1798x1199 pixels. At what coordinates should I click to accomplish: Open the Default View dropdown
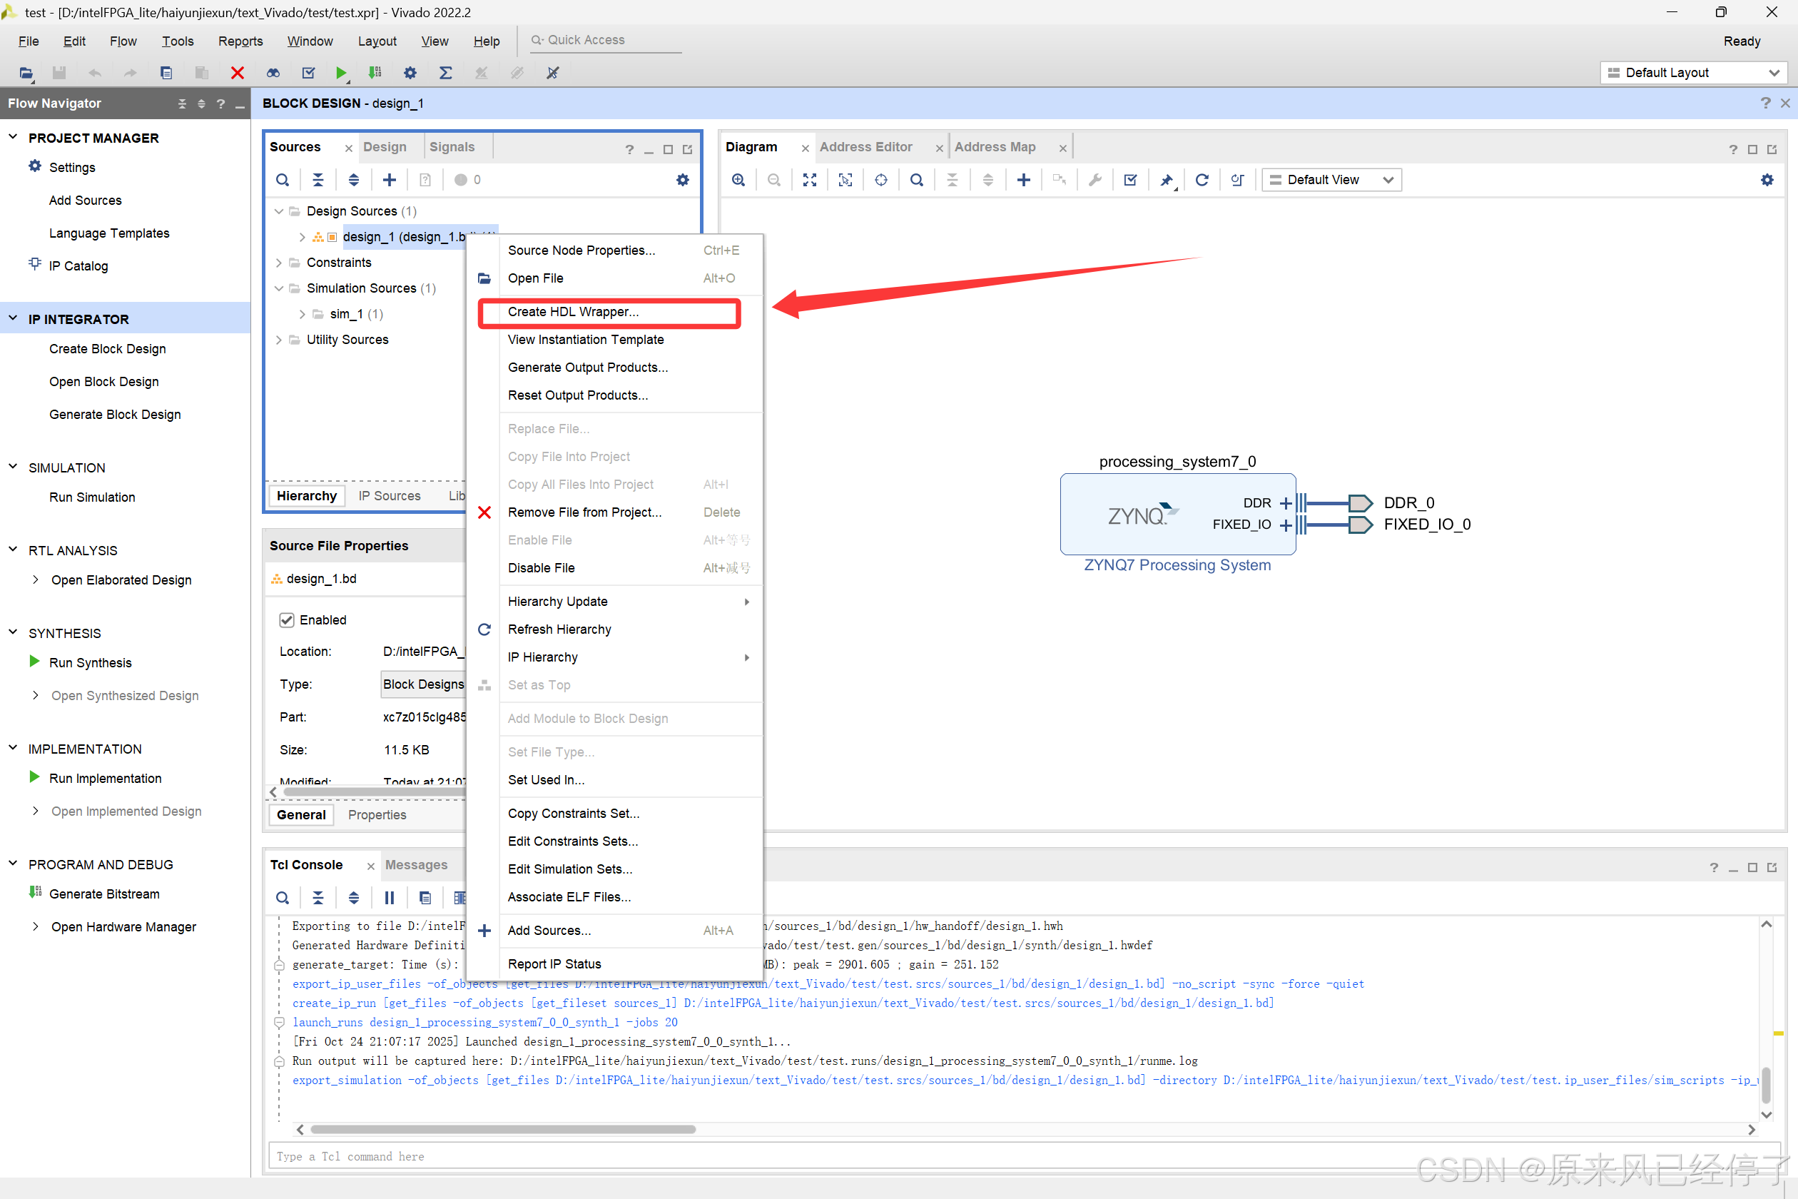point(1331,180)
